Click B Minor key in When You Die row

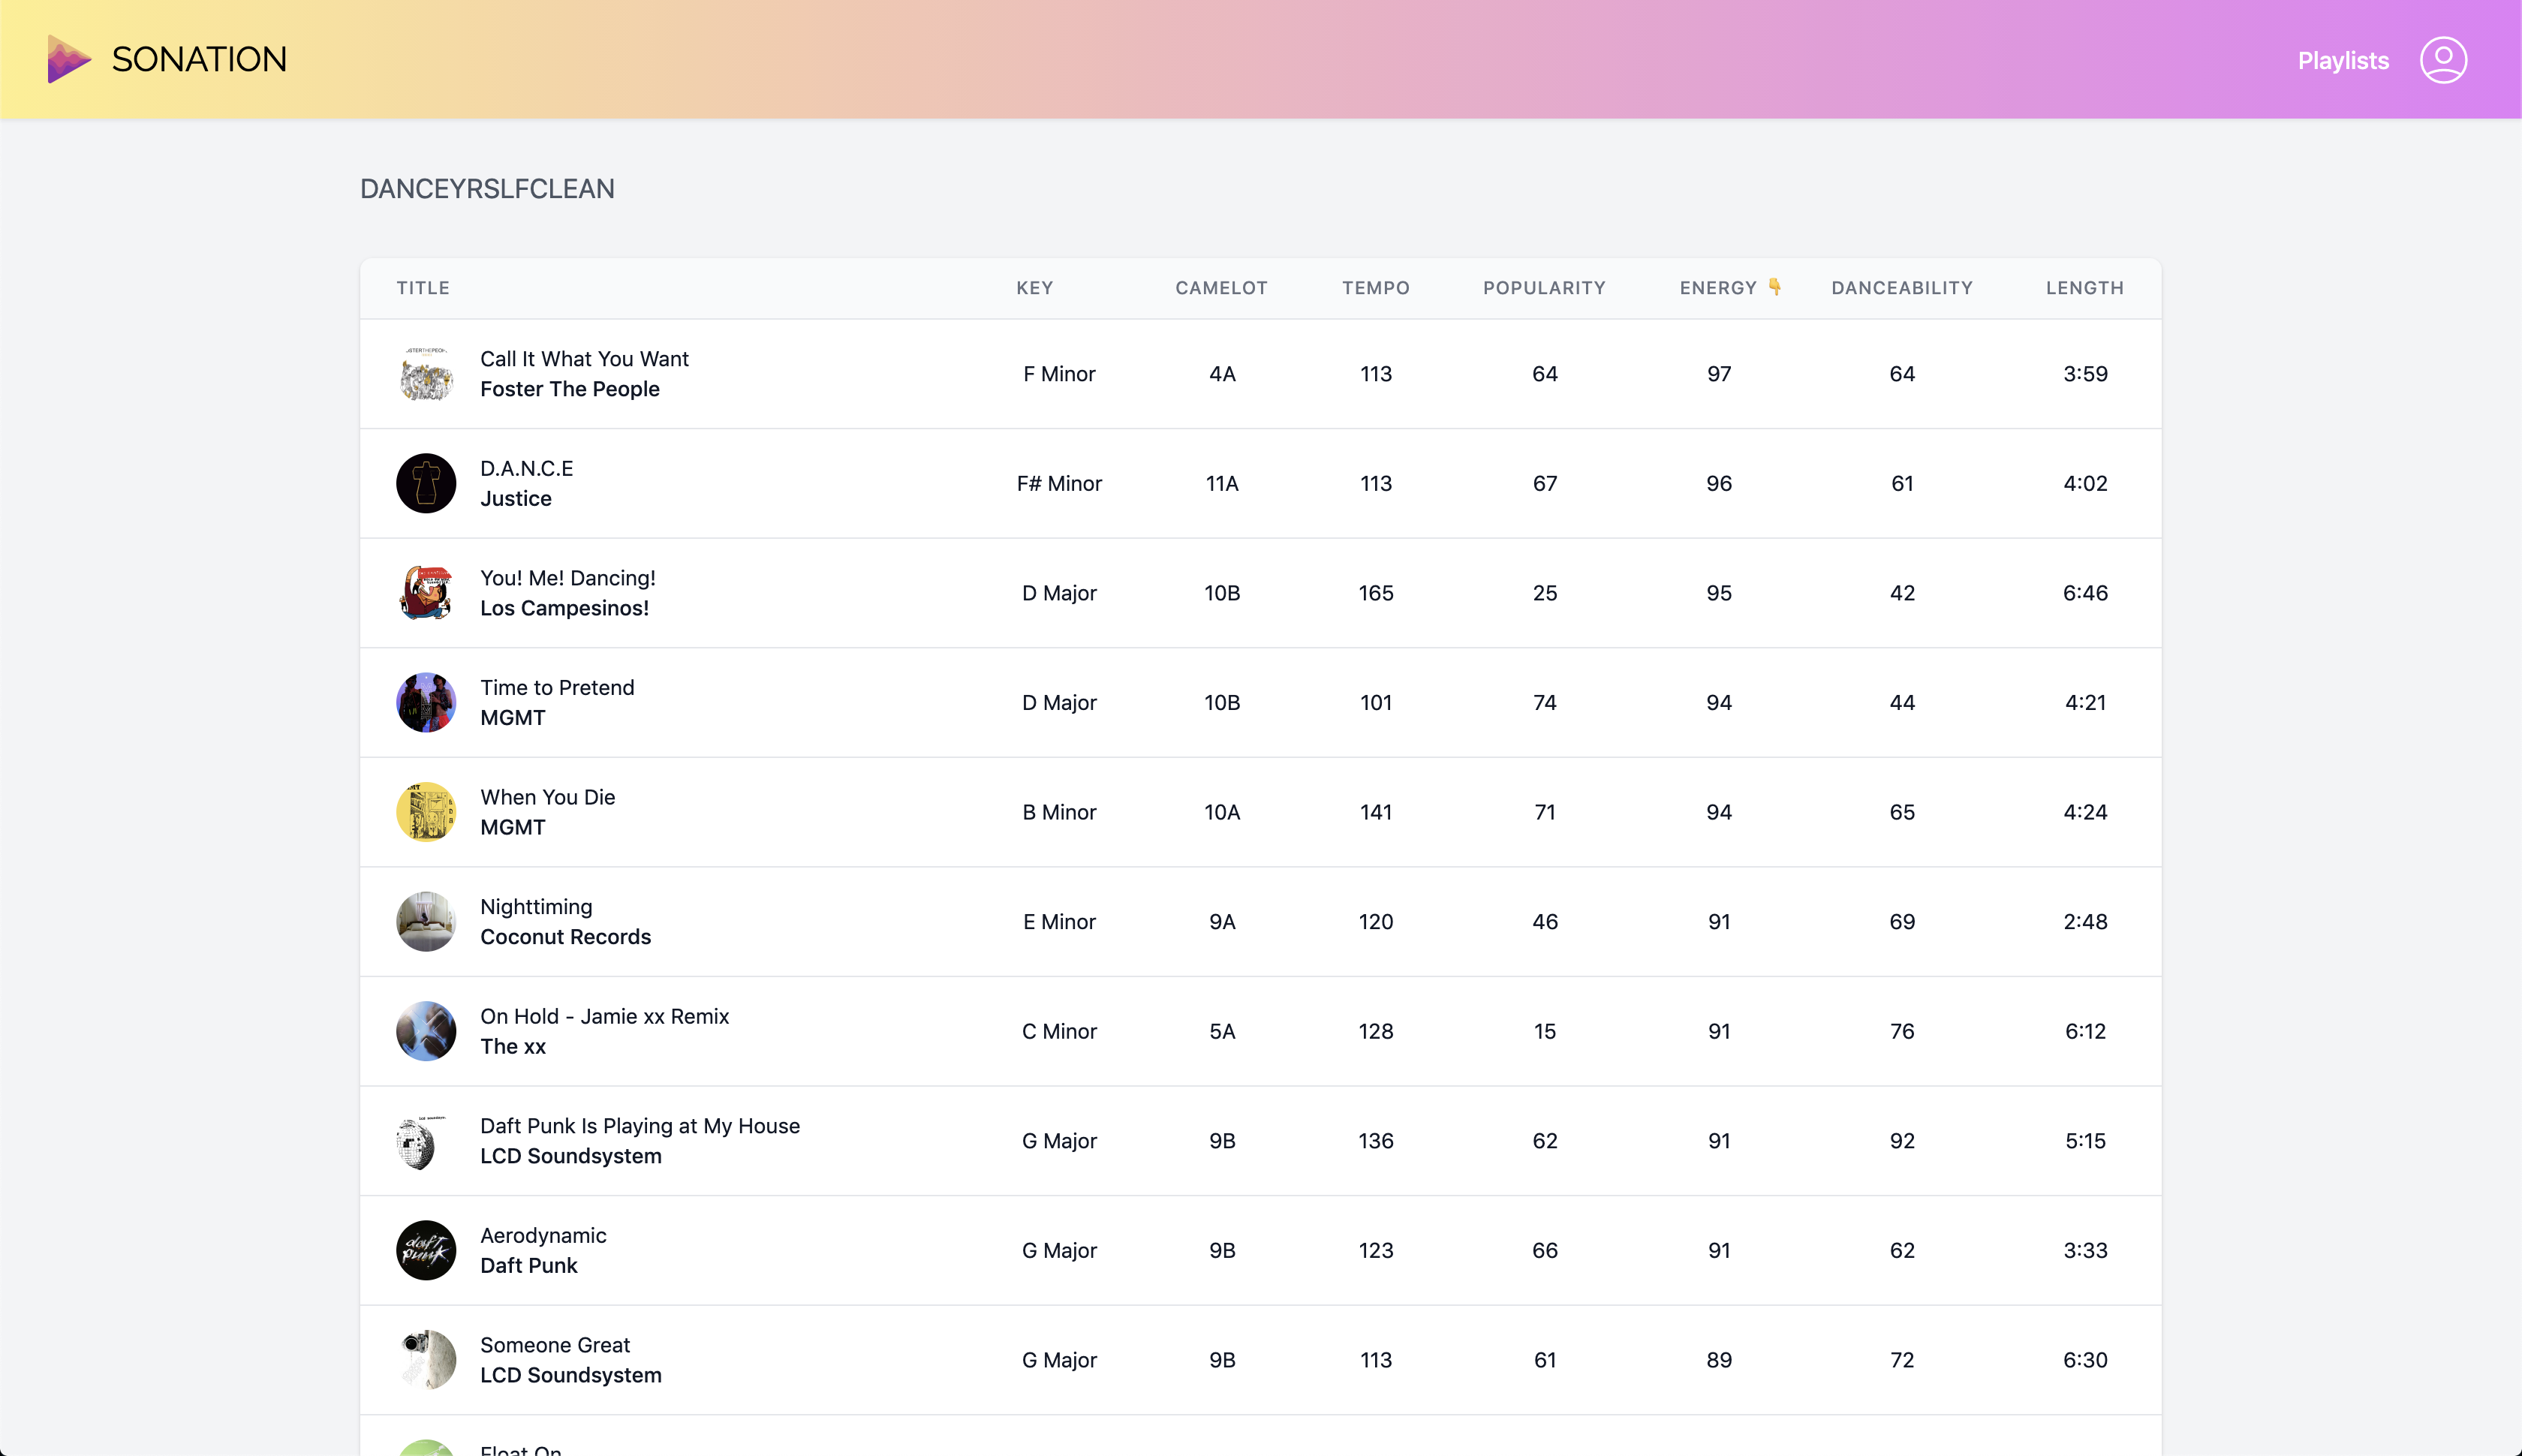click(1059, 812)
